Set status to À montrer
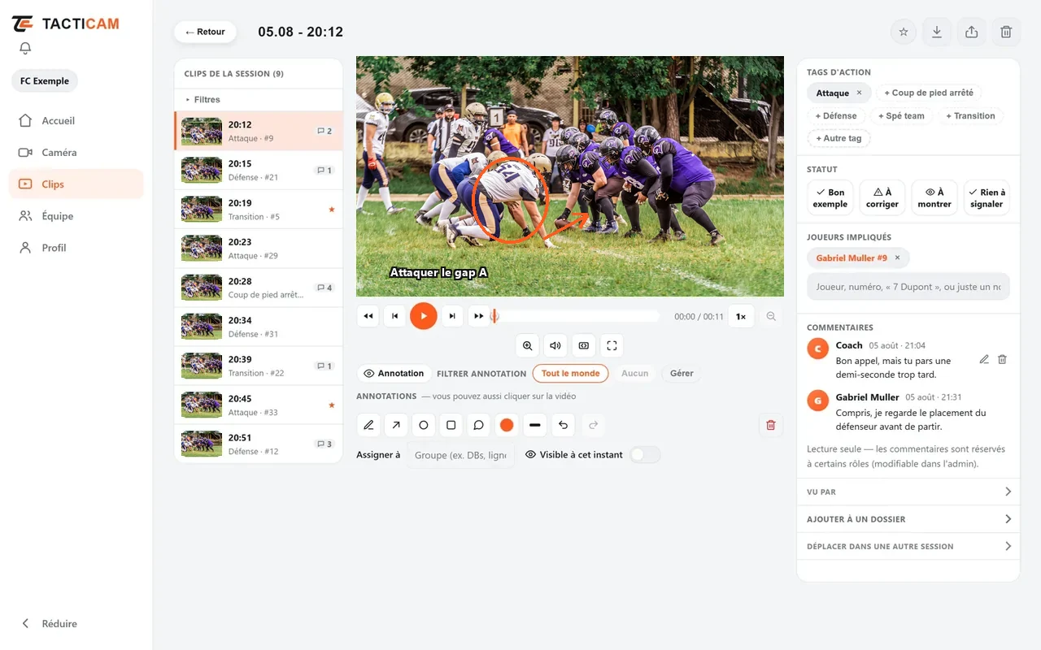Viewport: 1041px width, 650px height. click(934, 198)
